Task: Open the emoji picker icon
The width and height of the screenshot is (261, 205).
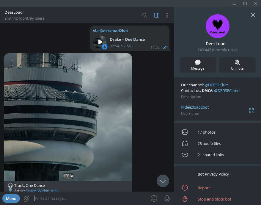Action: coord(154,198)
